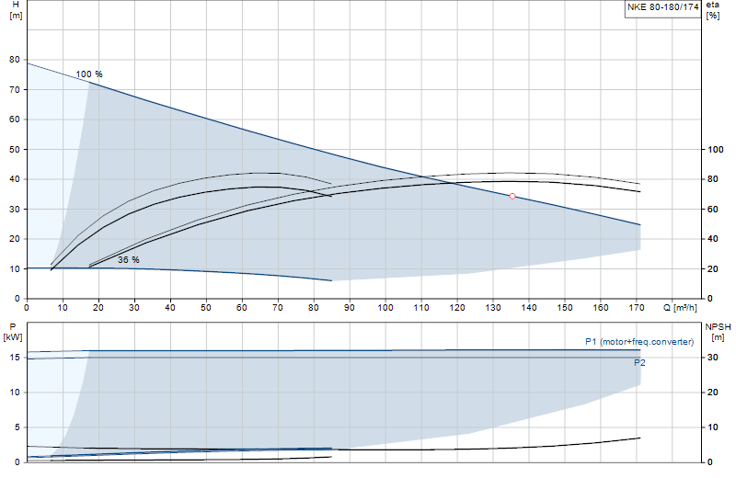The width and height of the screenshot is (736, 478).
Task: Click the 170 tick on the Q axis
Action: tap(636, 308)
